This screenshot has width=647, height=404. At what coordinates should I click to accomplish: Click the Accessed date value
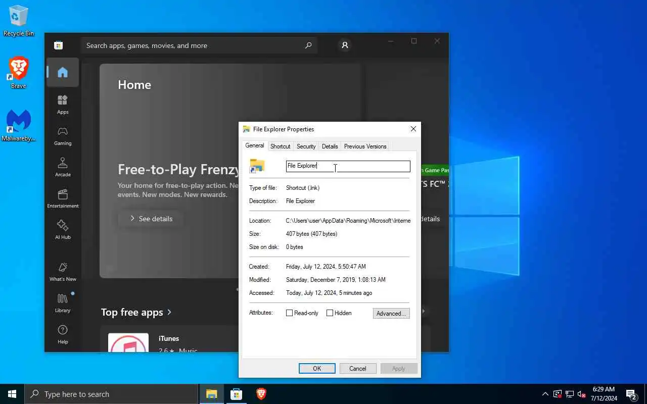pos(329,293)
